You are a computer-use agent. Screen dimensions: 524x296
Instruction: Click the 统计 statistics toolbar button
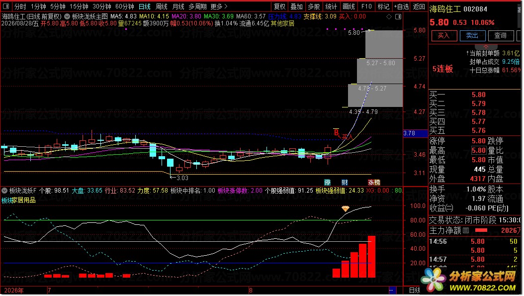click(331, 6)
